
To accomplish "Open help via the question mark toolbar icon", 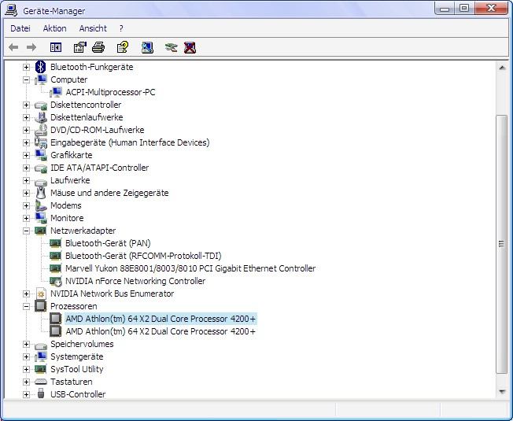I will 123,47.
